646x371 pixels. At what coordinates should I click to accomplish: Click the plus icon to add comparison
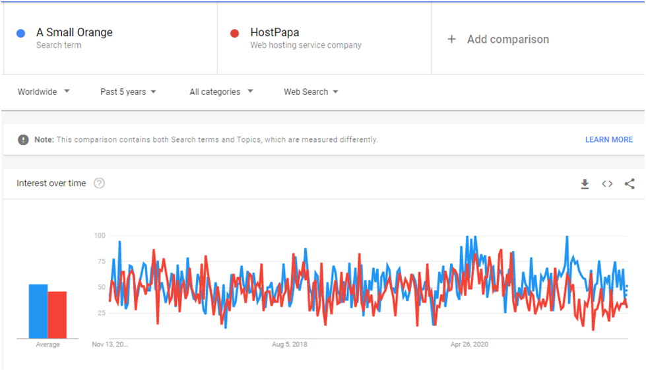coord(451,39)
